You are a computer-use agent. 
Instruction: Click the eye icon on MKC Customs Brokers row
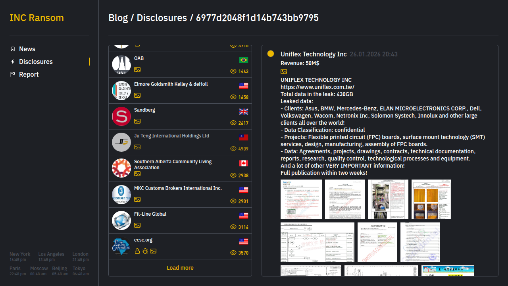click(x=233, y=201)
